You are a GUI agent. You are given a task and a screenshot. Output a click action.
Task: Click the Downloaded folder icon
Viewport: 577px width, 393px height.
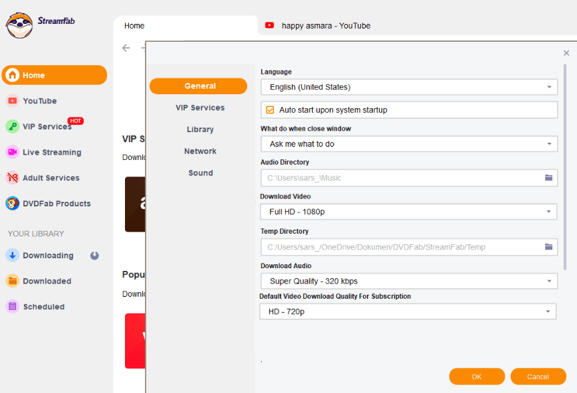[x=13, y=281]
